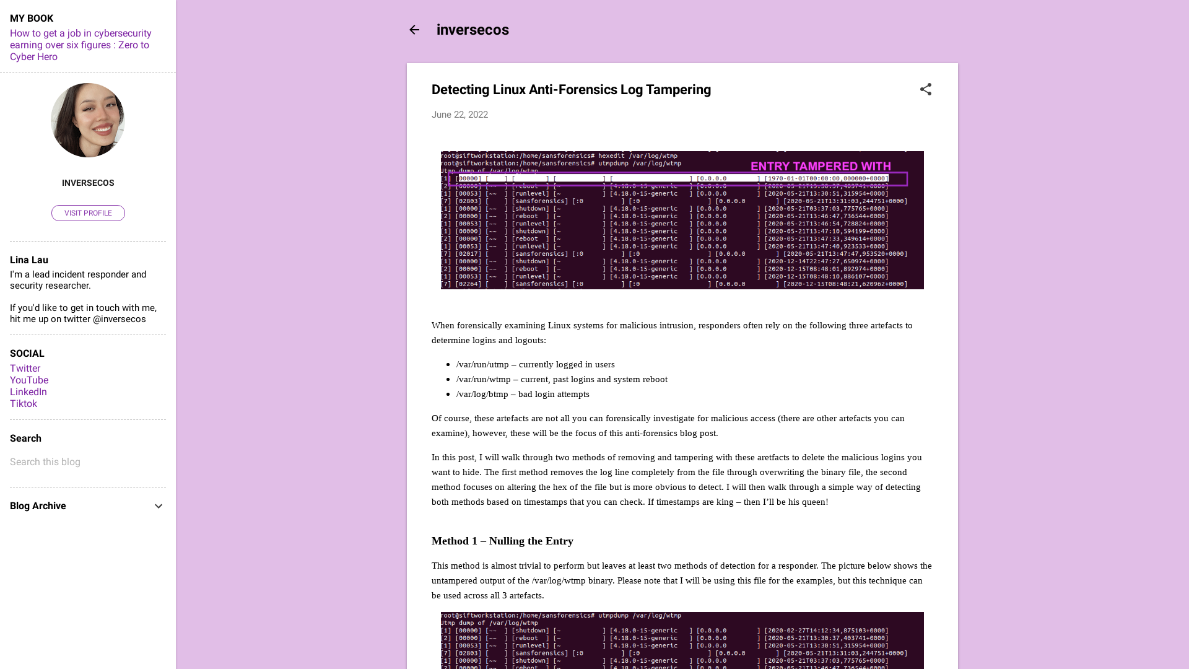The height and width of the screenshot is (669, 1189).
Task: Open the LinkedIn social link
Action: pos(28,391)
